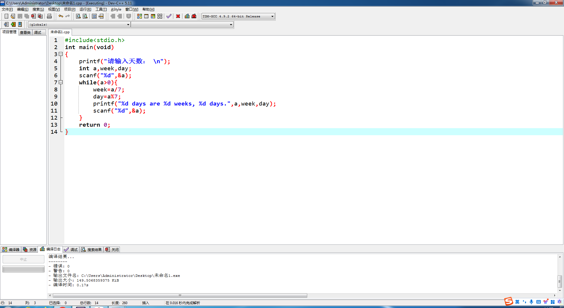This screenshot has width=564, height=308.
Task: Click the compile log horizontal scrollbar
Action: [x=180, y=295]
